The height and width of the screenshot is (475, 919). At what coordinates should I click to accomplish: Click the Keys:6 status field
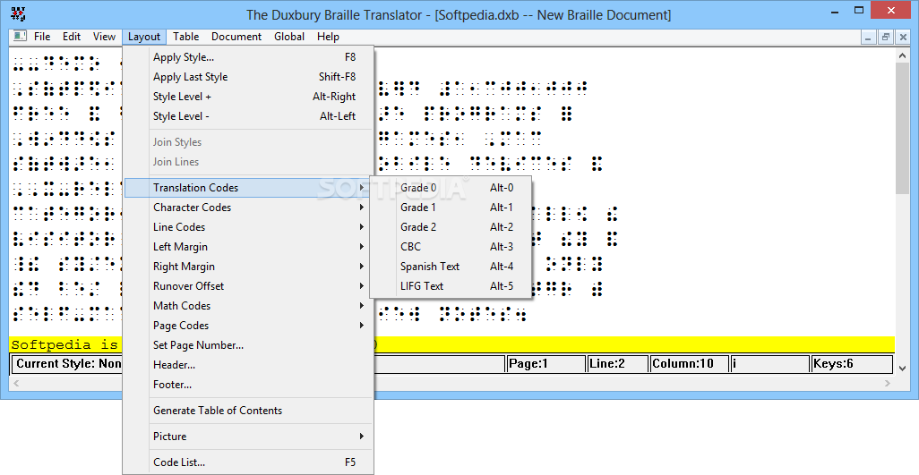(x=852, y=364)
